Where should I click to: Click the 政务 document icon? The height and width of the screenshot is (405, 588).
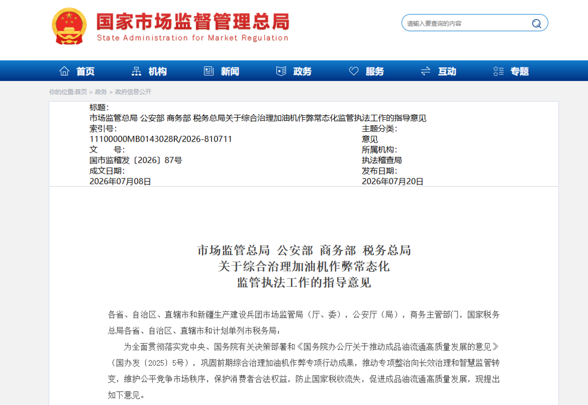click(x=281, y=71)
